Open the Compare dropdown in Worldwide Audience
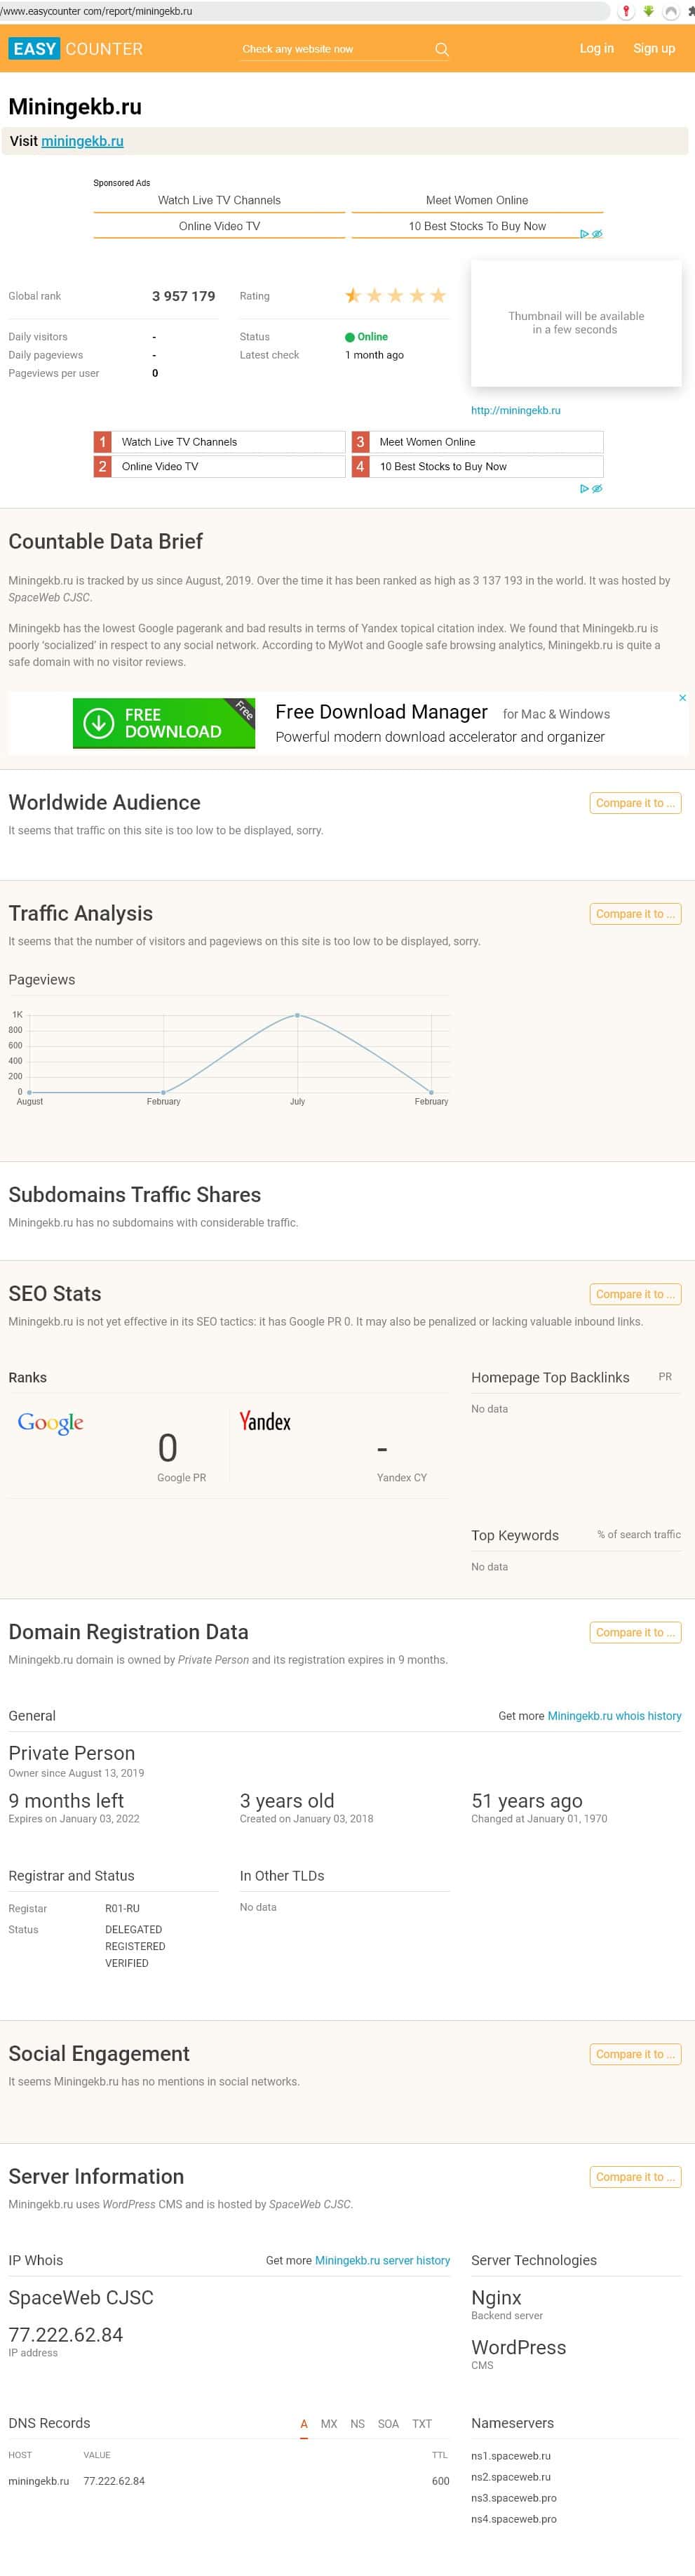The image size is (695, 2576). [635, 803]
